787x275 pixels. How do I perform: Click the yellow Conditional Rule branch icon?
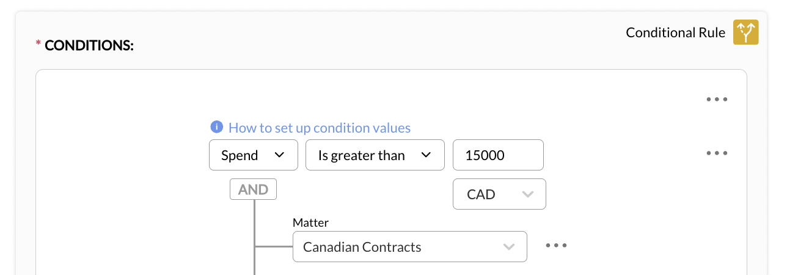tap(745, 32)
